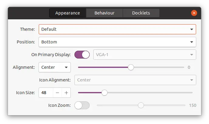Click the minus icon in Icon Size
Image resolution: width=209 pixels, height=124 pixels.
57,93
